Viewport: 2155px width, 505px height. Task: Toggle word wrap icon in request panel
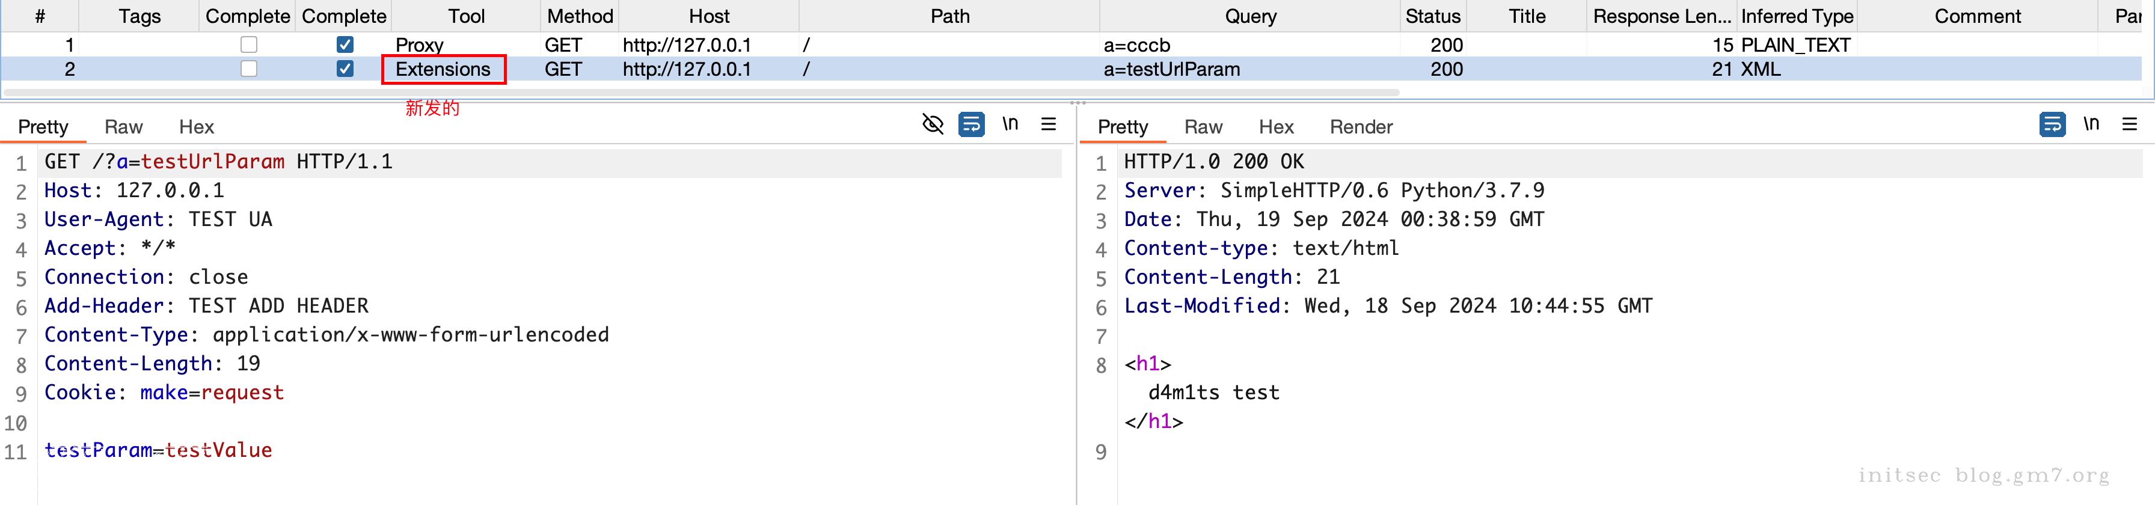(x=970, y=124)
